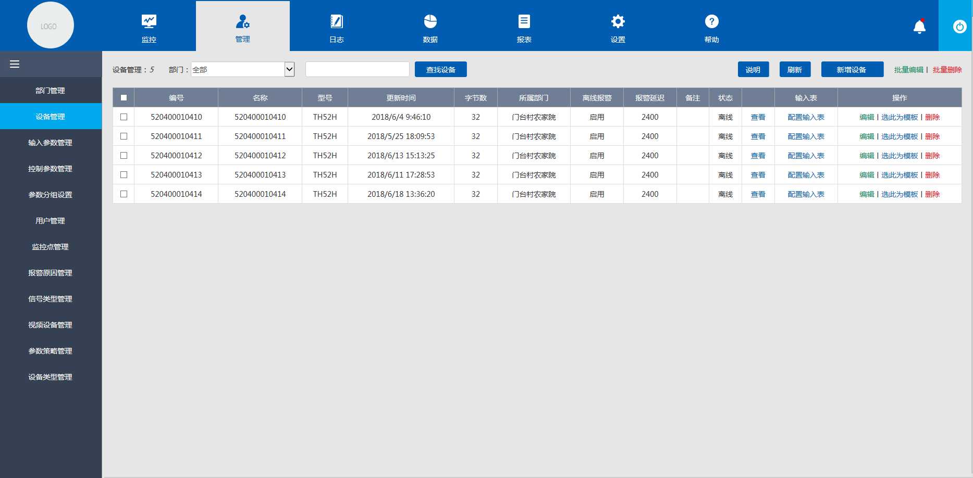Click 选出为模板 for device 520400010413
Image resolution: width=973 pixels, height=478 pixels.
click(x=900, y=175)
